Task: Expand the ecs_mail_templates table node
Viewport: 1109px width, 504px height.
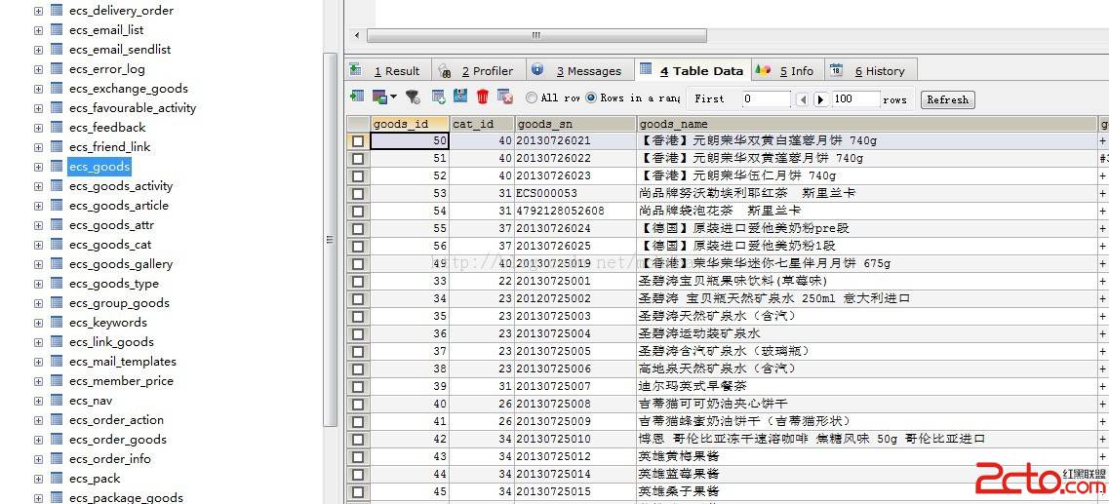Action: coord(38,362)
